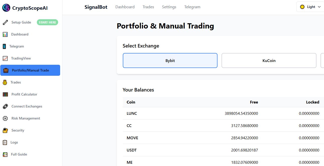This screenshot has height=166, width=324.
Task: Open Profit Calculator via its abacus icon
Action: point(5,94)
